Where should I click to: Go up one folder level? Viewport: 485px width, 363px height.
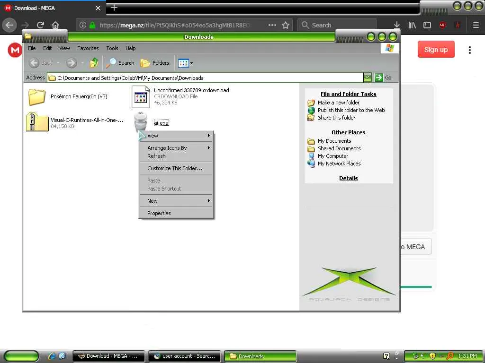tap(94, 63)
